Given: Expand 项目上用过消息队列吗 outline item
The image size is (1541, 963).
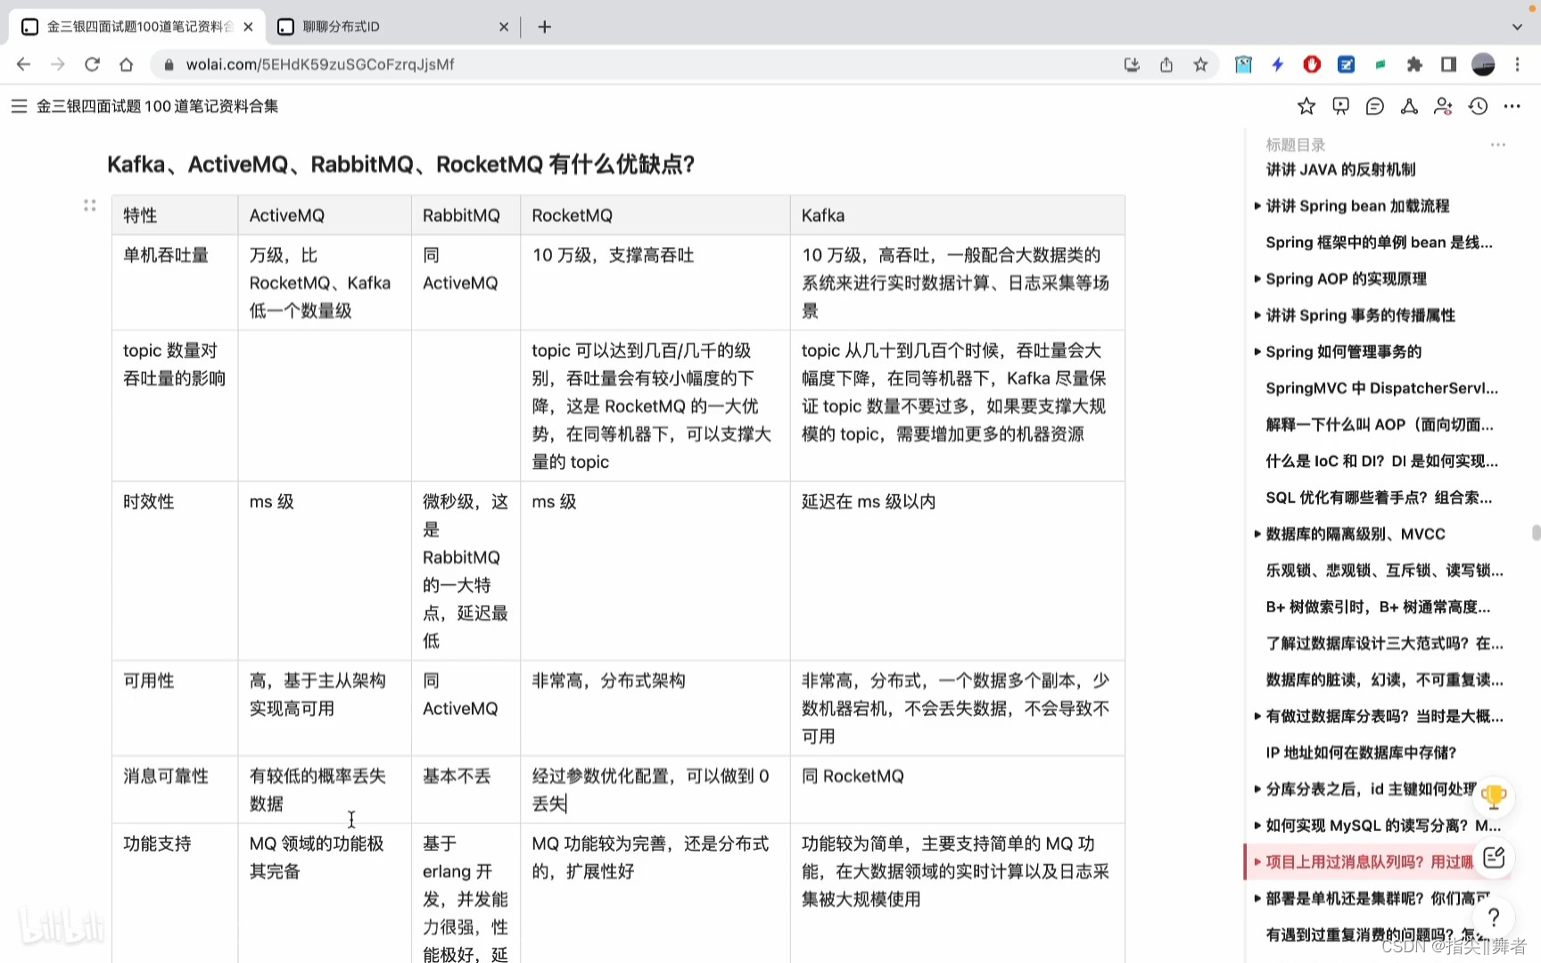Looking at the screenshot, I should click(x=1257, y=862).
